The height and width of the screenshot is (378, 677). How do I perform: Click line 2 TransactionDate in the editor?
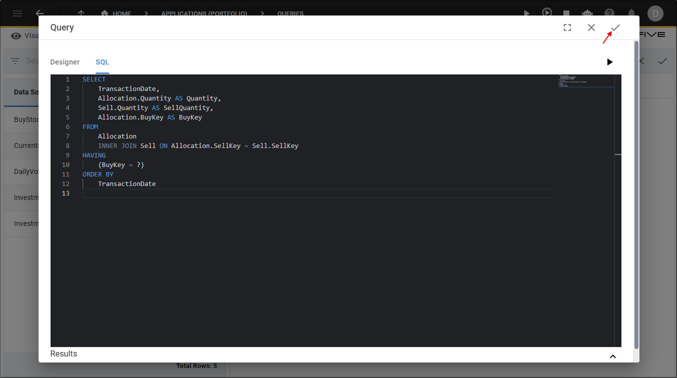click(129, 89)
